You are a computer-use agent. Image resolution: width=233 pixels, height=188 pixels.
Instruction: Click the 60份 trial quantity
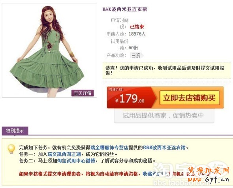coord(133,48)
